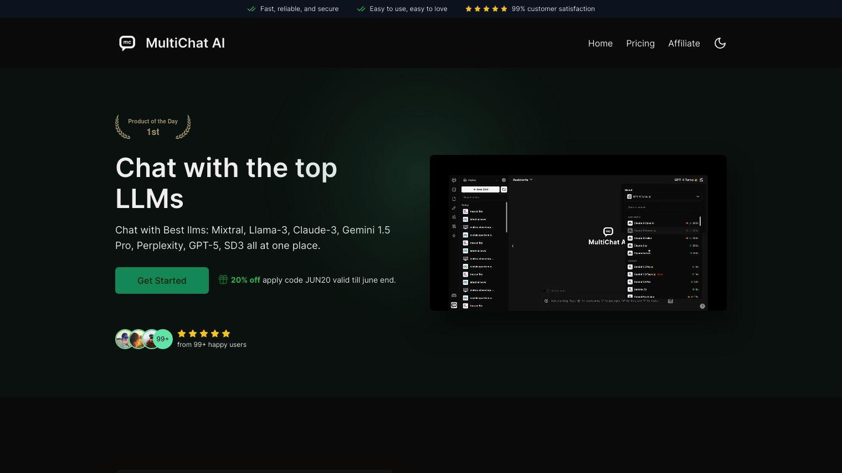Click the 'Chat with the top LLMs' heading
Screen dimensions: 842x473
pyautogui.click(x=226, y=183)
